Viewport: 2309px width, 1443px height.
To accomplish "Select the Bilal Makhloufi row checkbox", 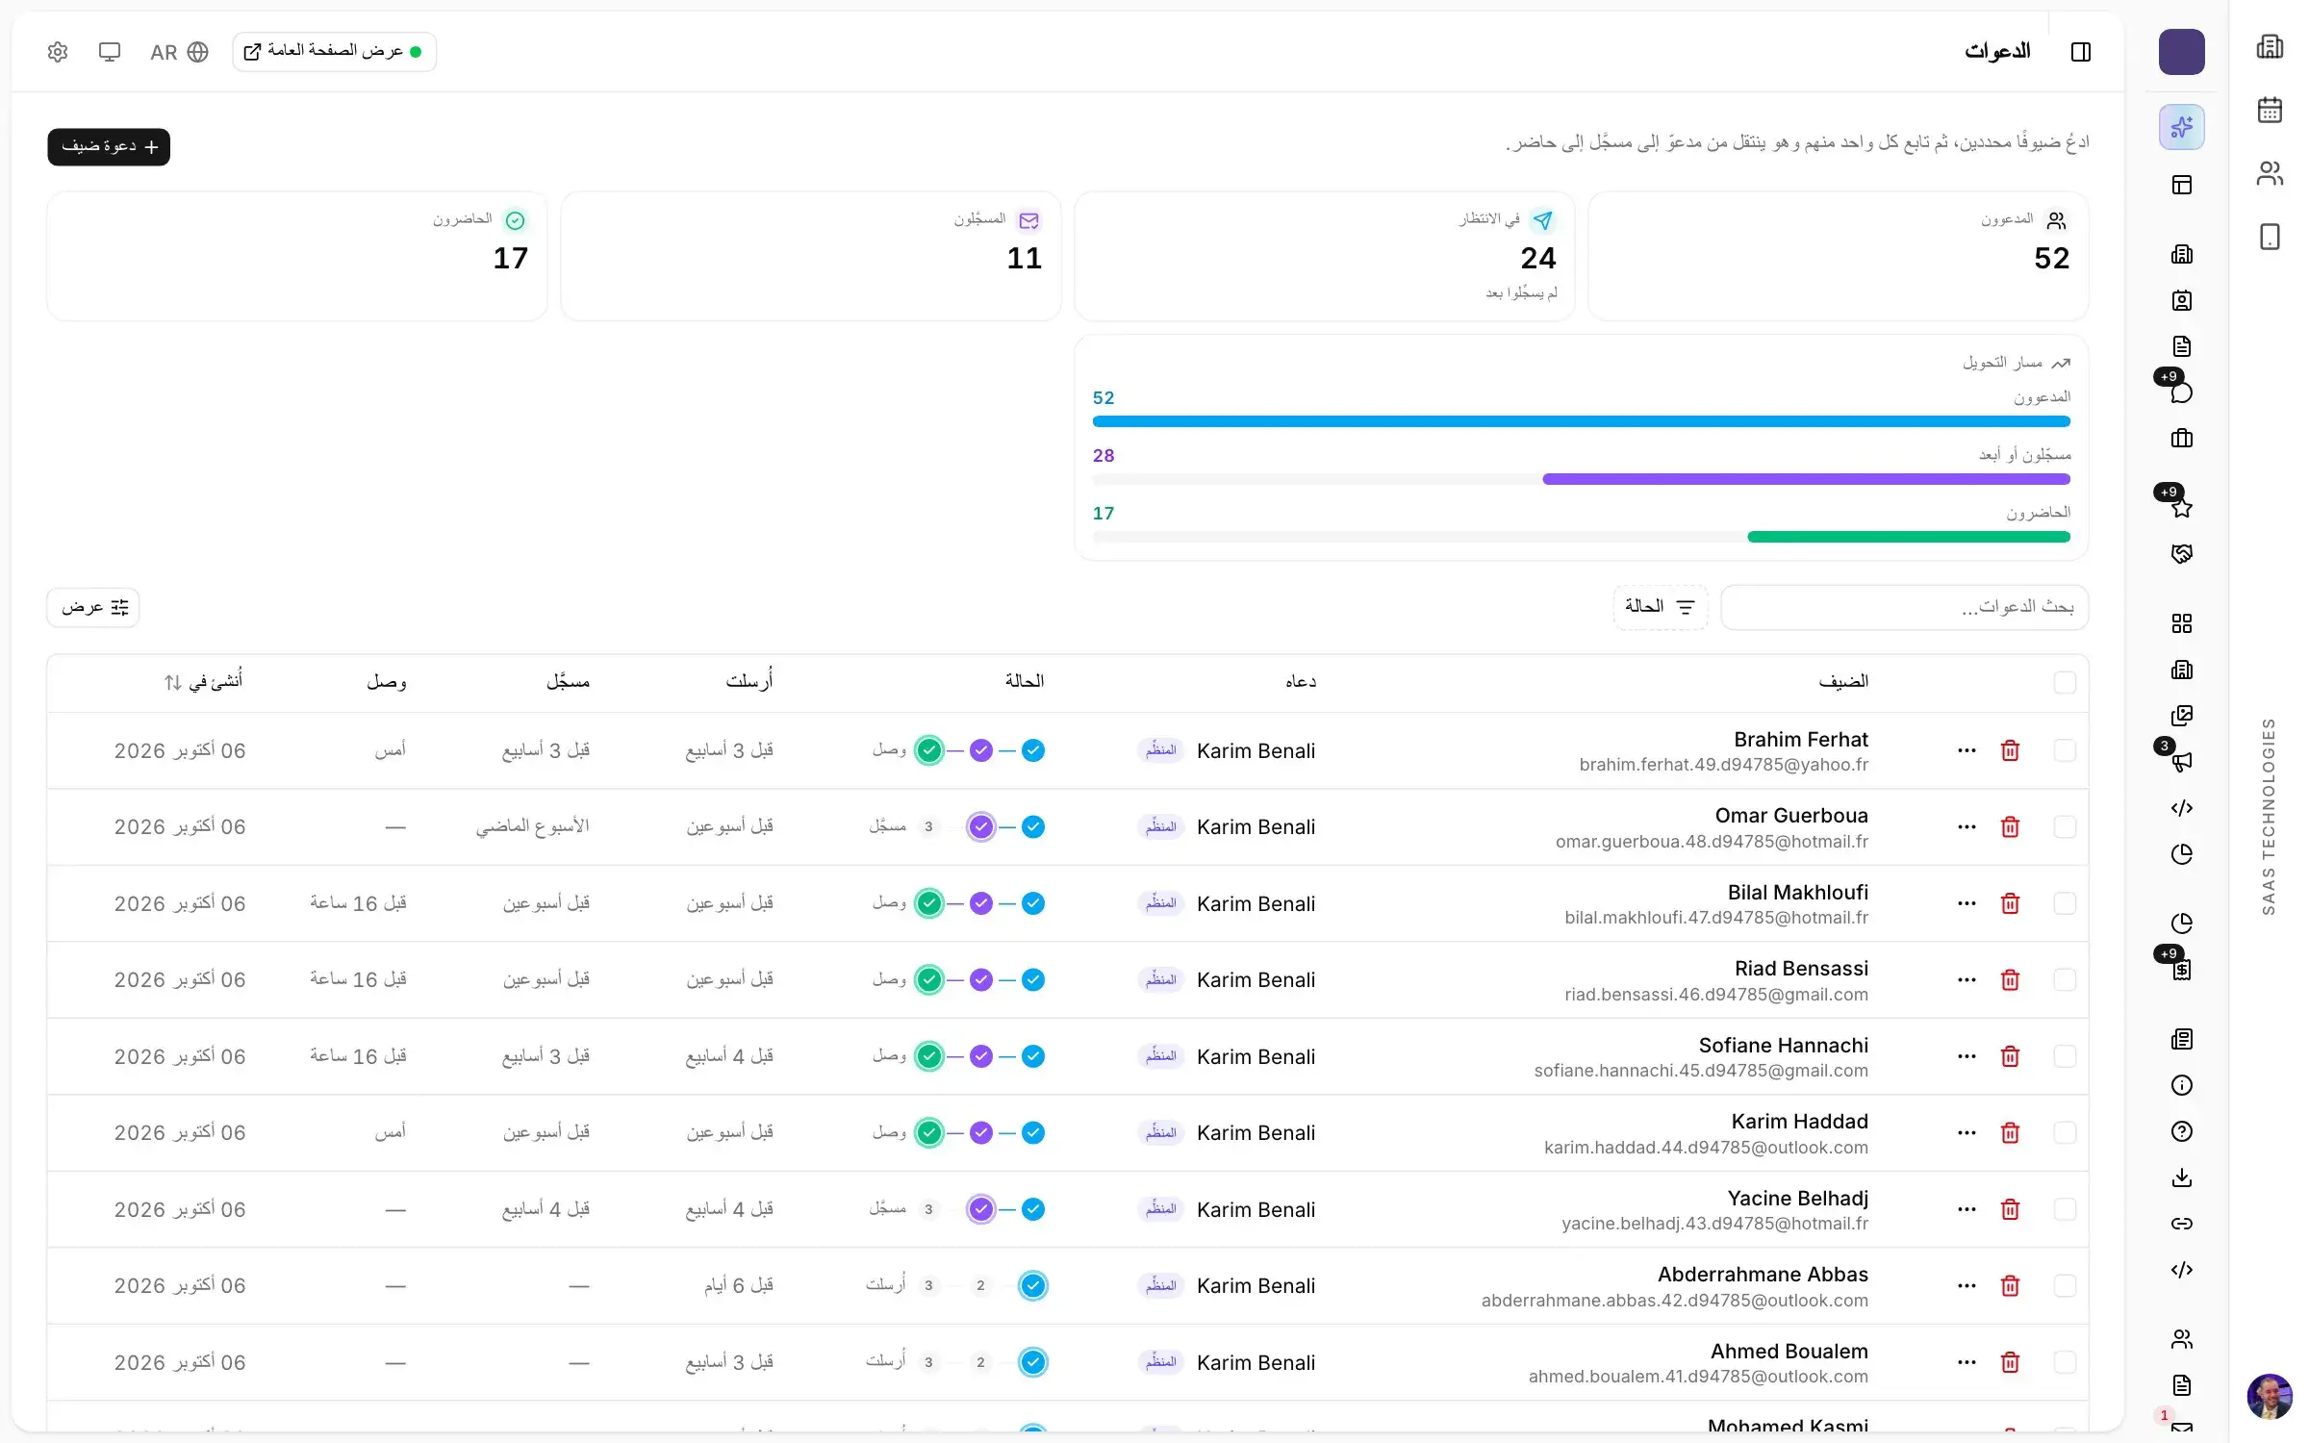I will (x=2065, y=903).
